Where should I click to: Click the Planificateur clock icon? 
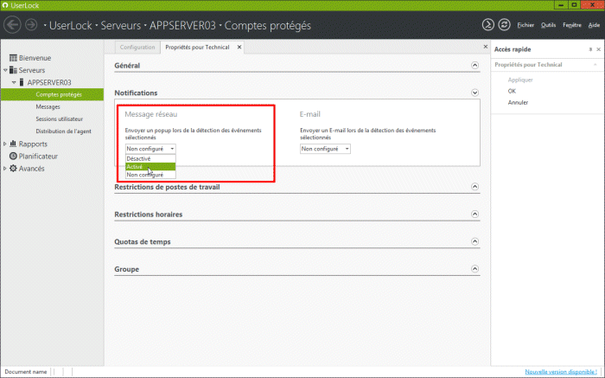[13, 156]
